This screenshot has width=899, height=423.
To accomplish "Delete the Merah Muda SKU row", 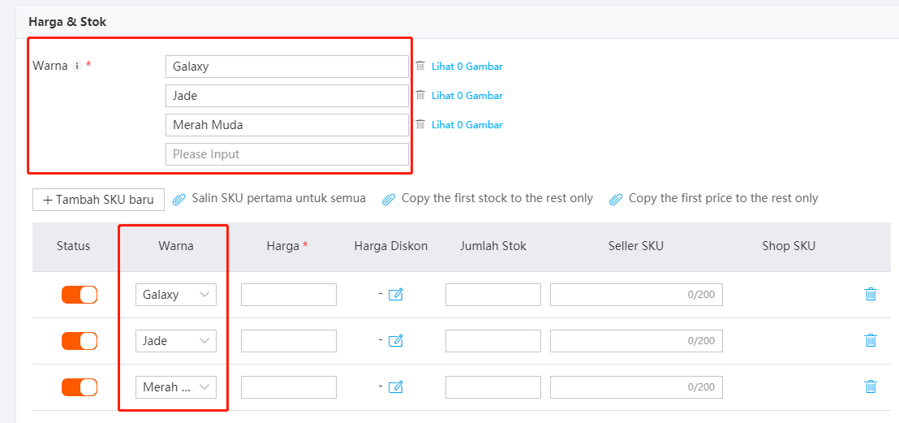I will [x=871, y=386].
